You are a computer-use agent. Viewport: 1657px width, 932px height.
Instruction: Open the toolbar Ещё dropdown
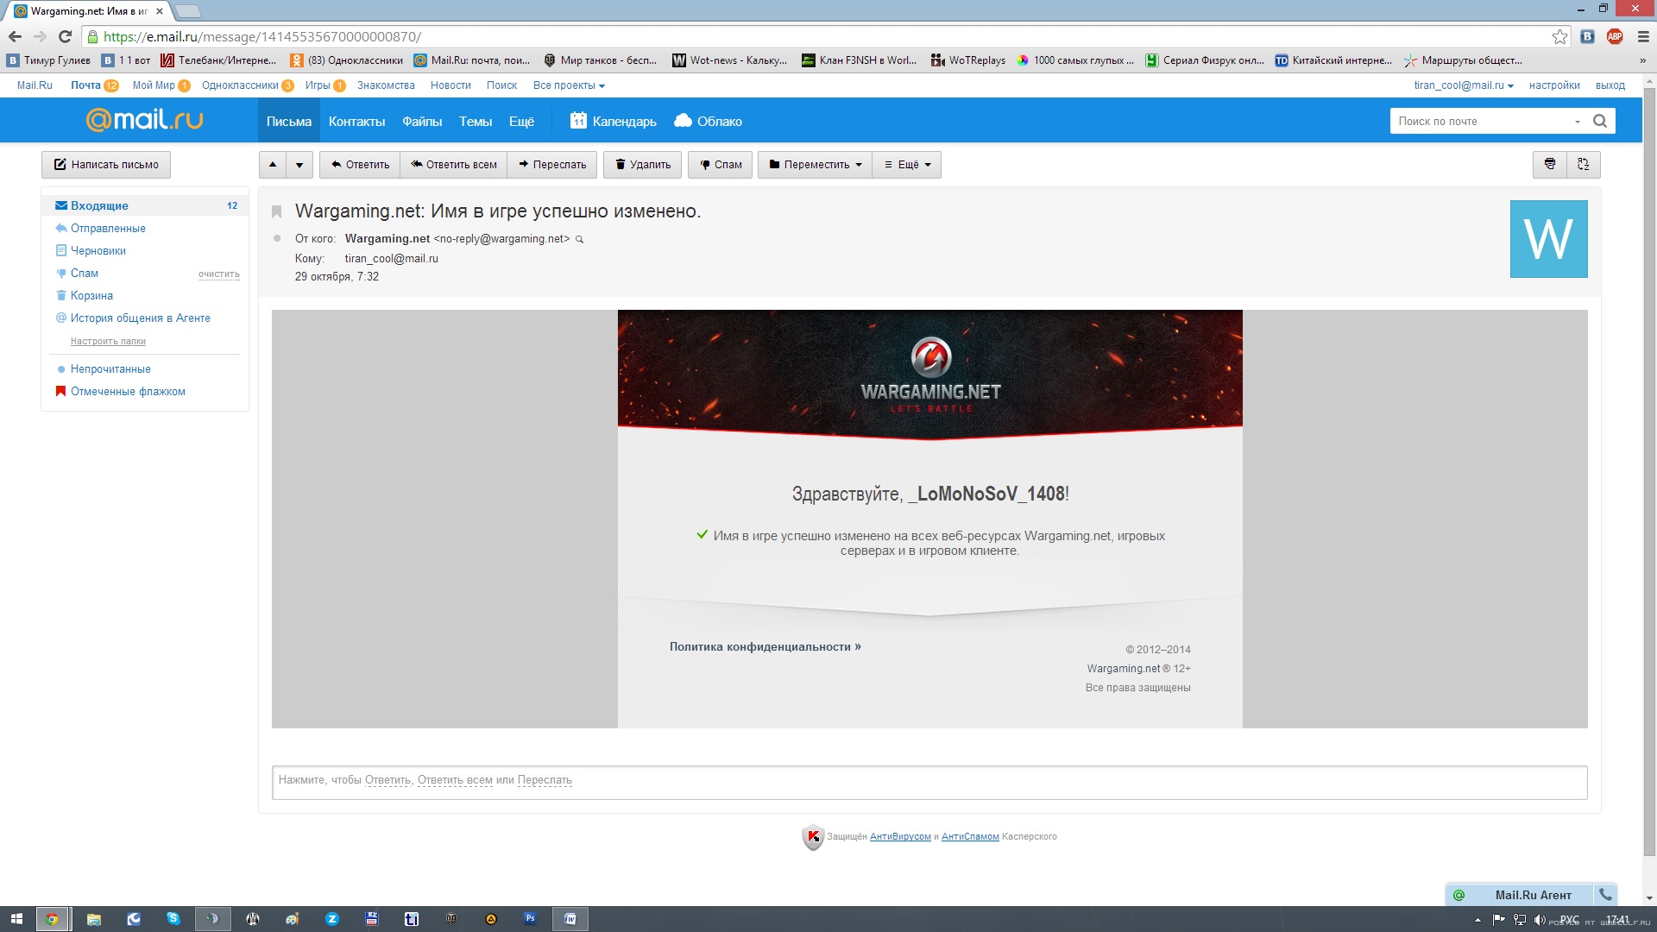click(x=907, y=164)
